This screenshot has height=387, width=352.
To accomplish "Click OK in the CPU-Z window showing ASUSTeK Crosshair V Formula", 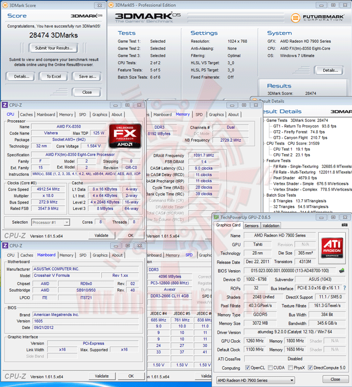I will click(131, 376).
